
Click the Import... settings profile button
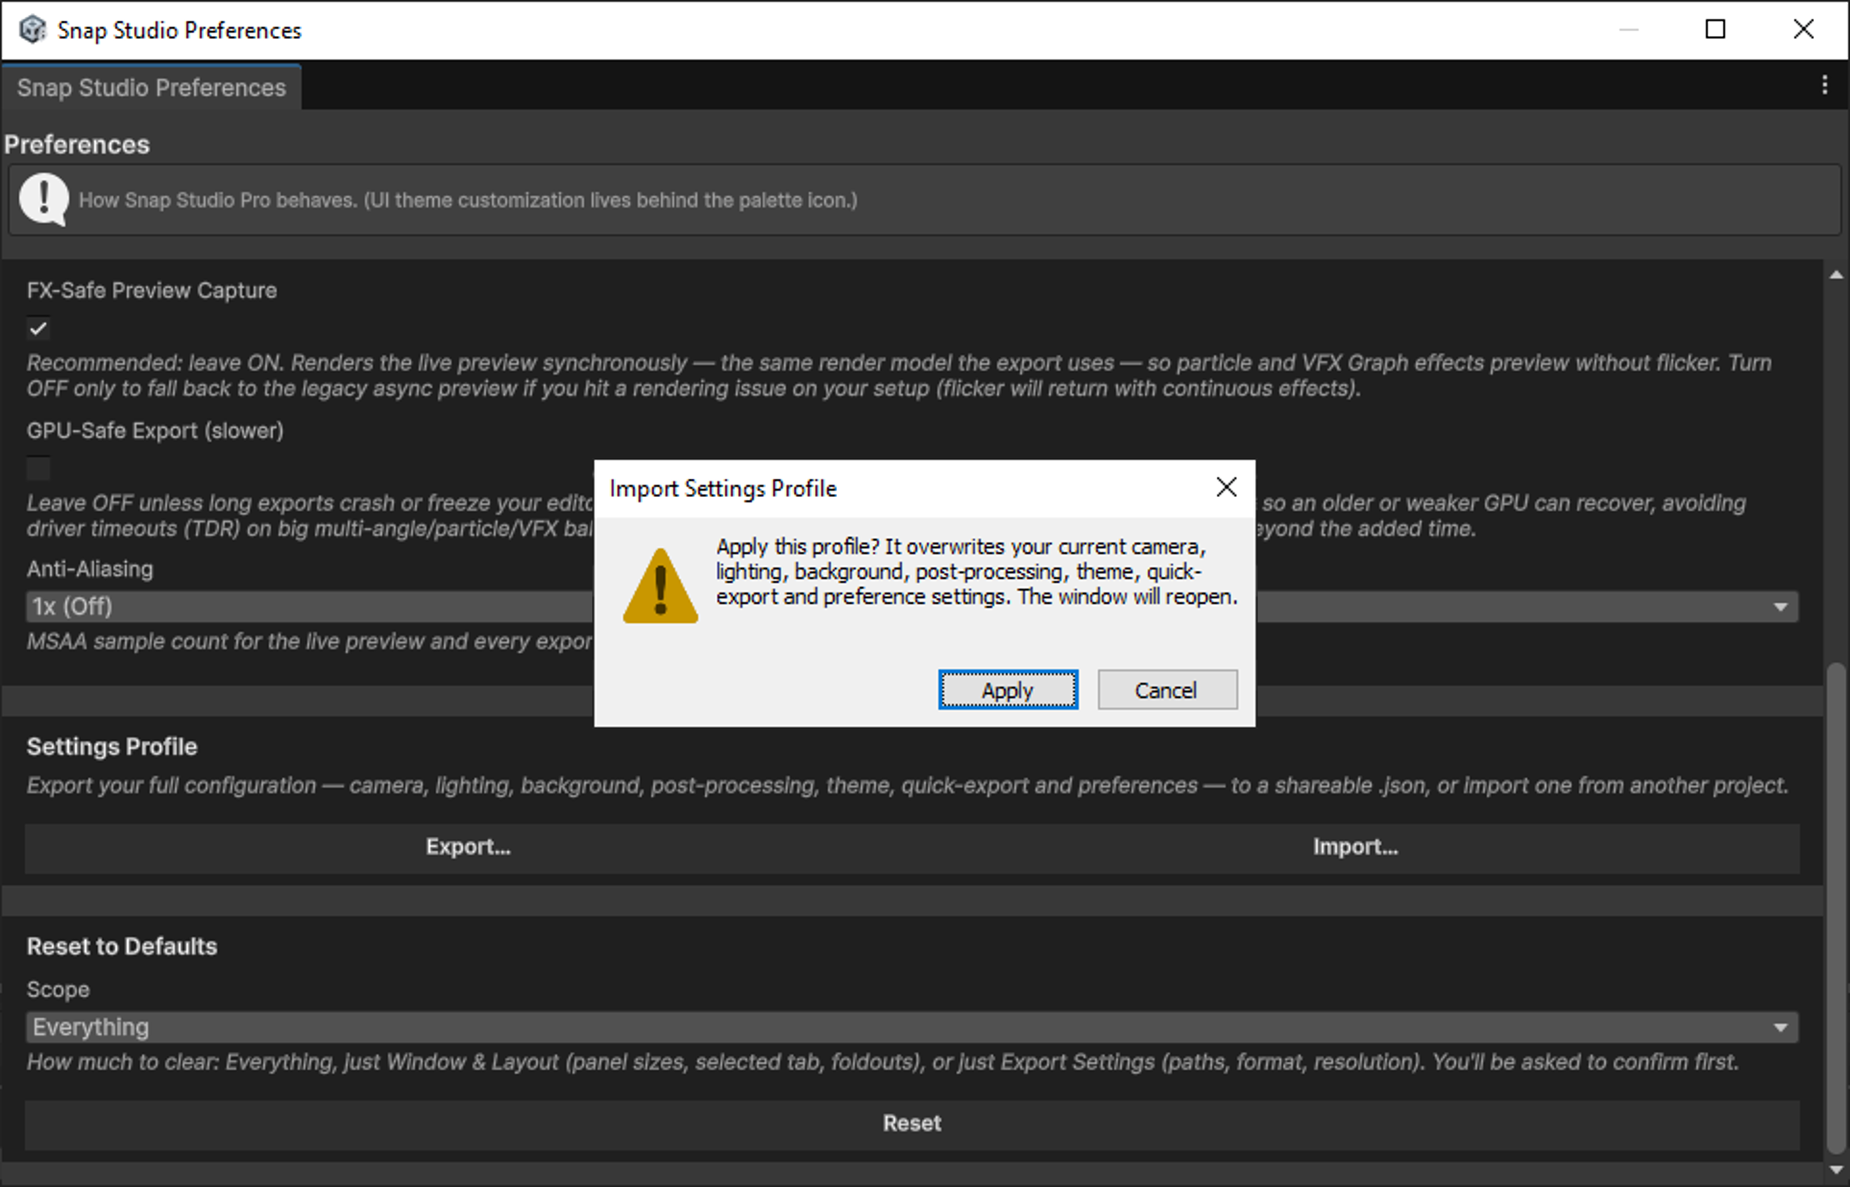tap(1355, 848)
